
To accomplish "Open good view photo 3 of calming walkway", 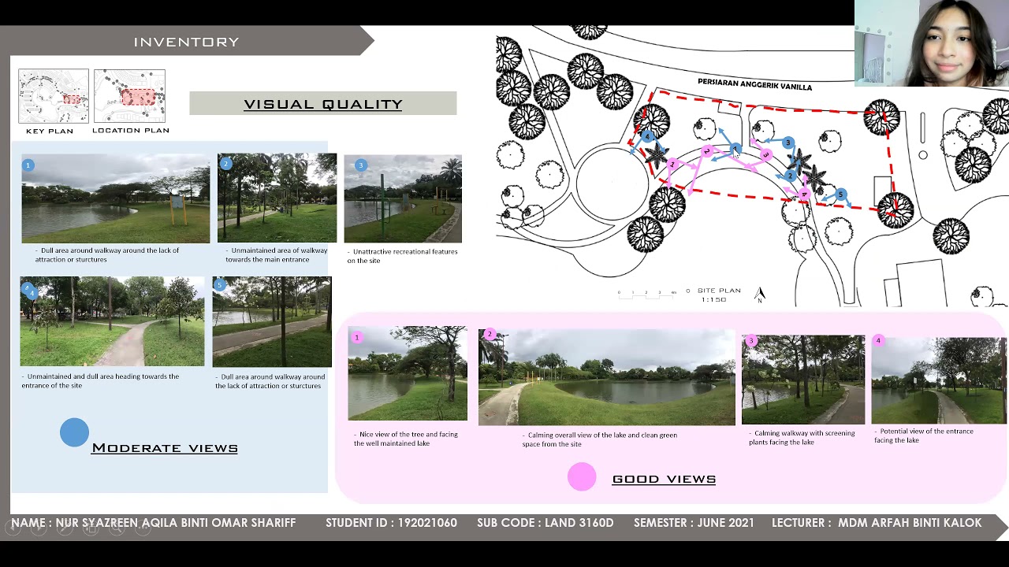I will pyautogui.click(x=803, y=380).
